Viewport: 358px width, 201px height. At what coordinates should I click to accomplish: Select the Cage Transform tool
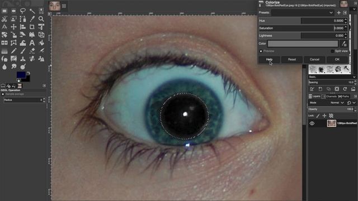tap(13, 43)
